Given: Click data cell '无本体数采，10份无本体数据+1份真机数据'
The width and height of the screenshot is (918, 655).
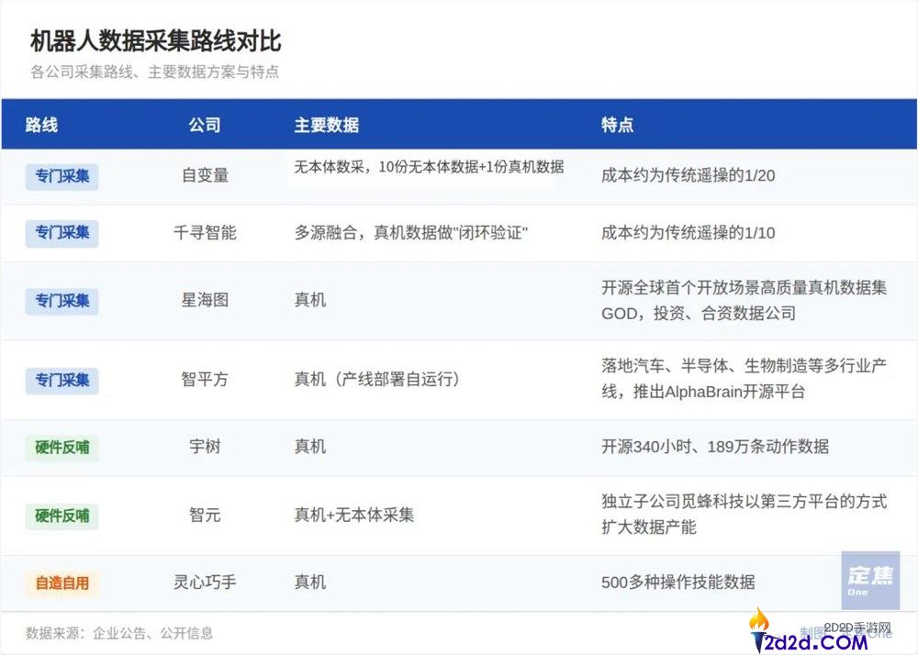Looking at the screenshot, I should click(x=429, y=167).
